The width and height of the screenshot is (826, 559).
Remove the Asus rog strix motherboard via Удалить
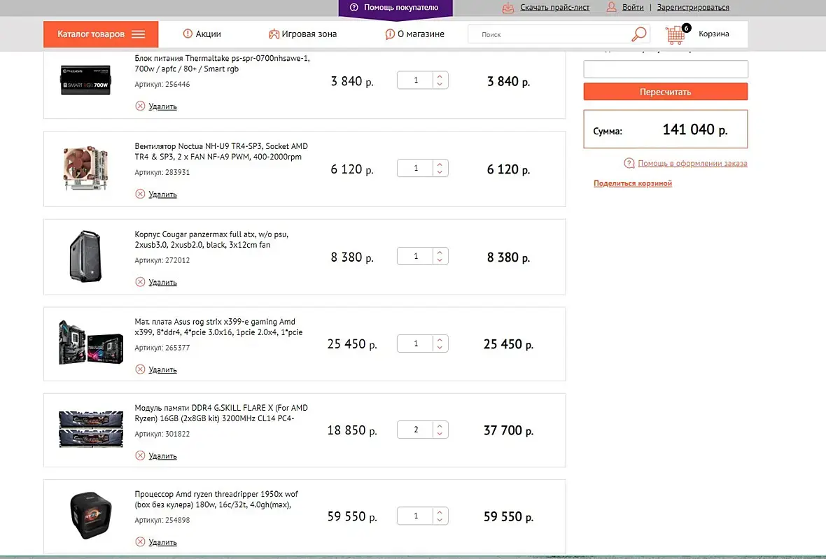click(162, 369)
